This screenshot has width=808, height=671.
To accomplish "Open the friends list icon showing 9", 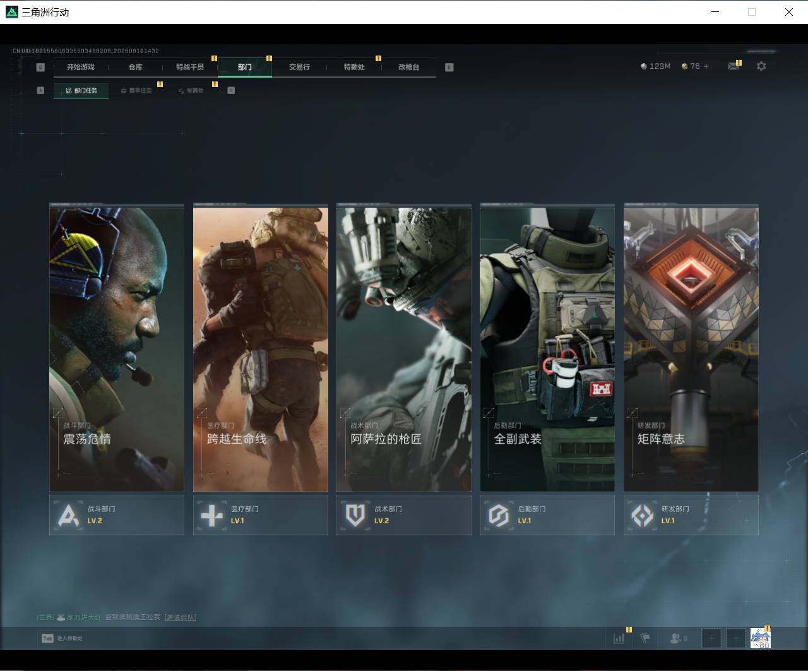I will tap(679, 638).
